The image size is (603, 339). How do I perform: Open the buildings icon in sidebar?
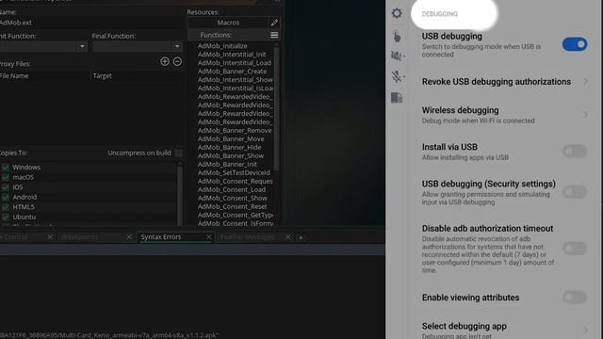pos(397,98)
